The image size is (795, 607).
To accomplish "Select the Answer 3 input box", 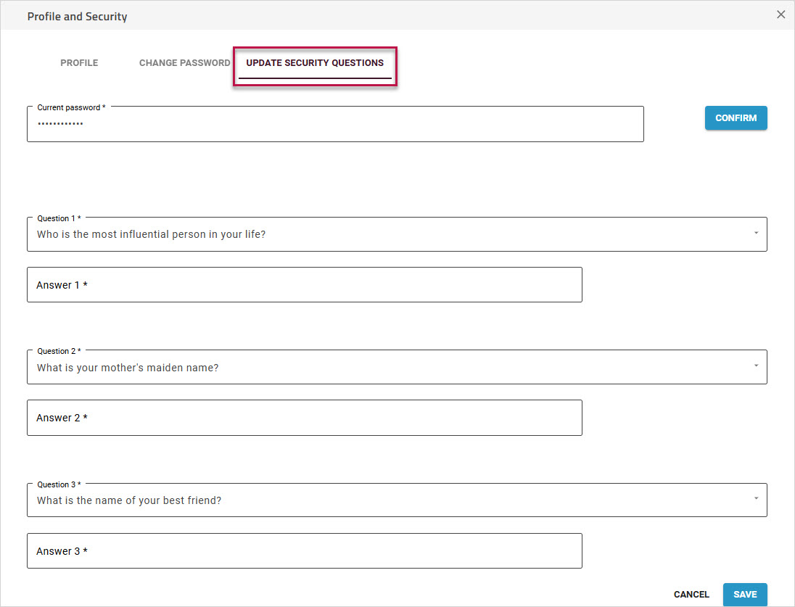I will pos(304,551).
